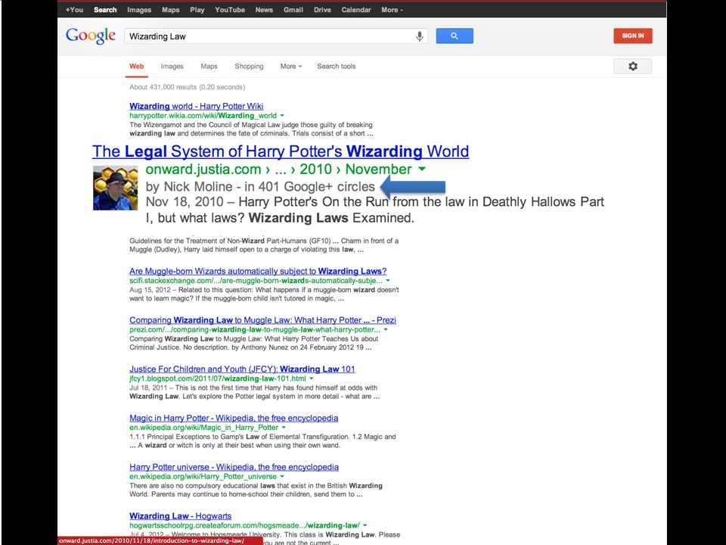Open settings with the gear icon
Viewport: 726px width, 545px height.
point(632,67)
